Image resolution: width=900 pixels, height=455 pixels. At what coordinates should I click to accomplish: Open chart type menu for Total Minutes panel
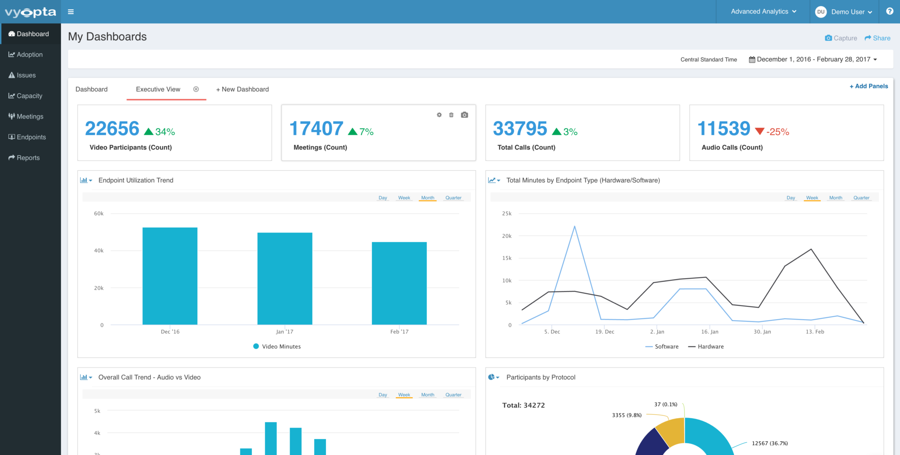tap(494, 180)
